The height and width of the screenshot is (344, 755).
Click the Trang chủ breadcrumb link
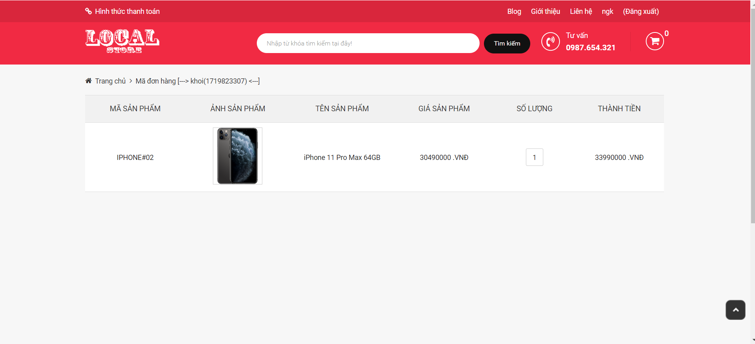pyautogui.click(x=110, y=81)
